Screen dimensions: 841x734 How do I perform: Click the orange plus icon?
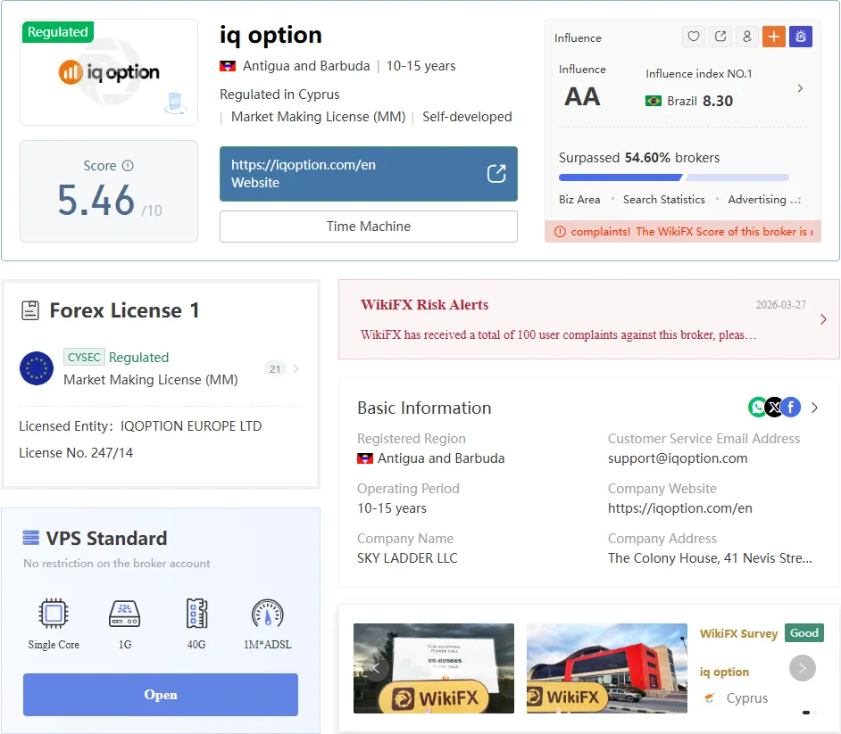click(774, 37)
